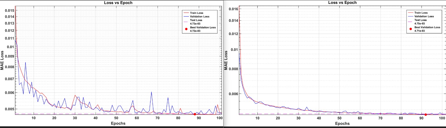Click red dot icon in right legend
446x128 pixels.
click(411, 29)
